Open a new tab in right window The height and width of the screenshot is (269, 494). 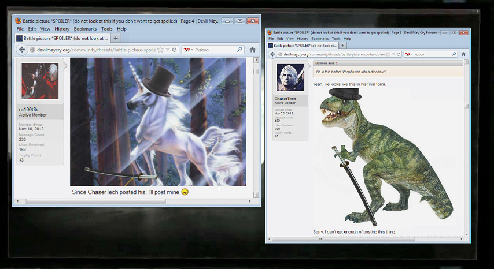(343, 46)
